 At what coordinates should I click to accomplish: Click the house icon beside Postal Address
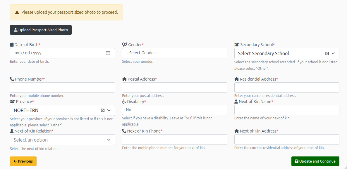pyautogui.click(x=124, y=79)
